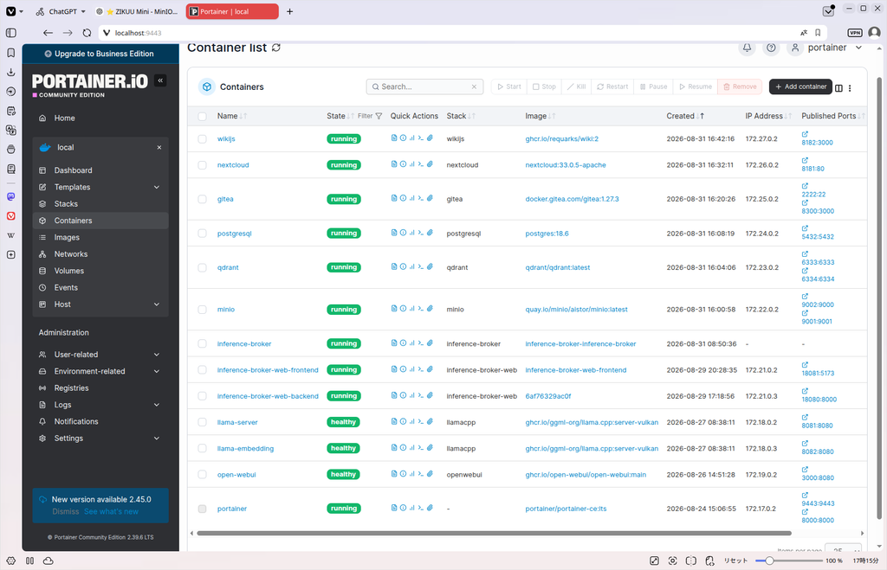Open Stacks in sidebar
887x570 pixels.
[x=100, y=203]
